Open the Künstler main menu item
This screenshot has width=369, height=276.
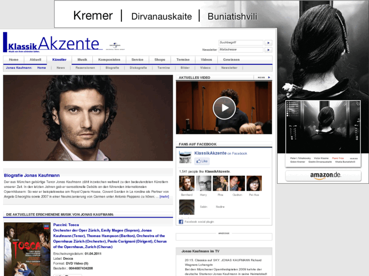[59, 60]
